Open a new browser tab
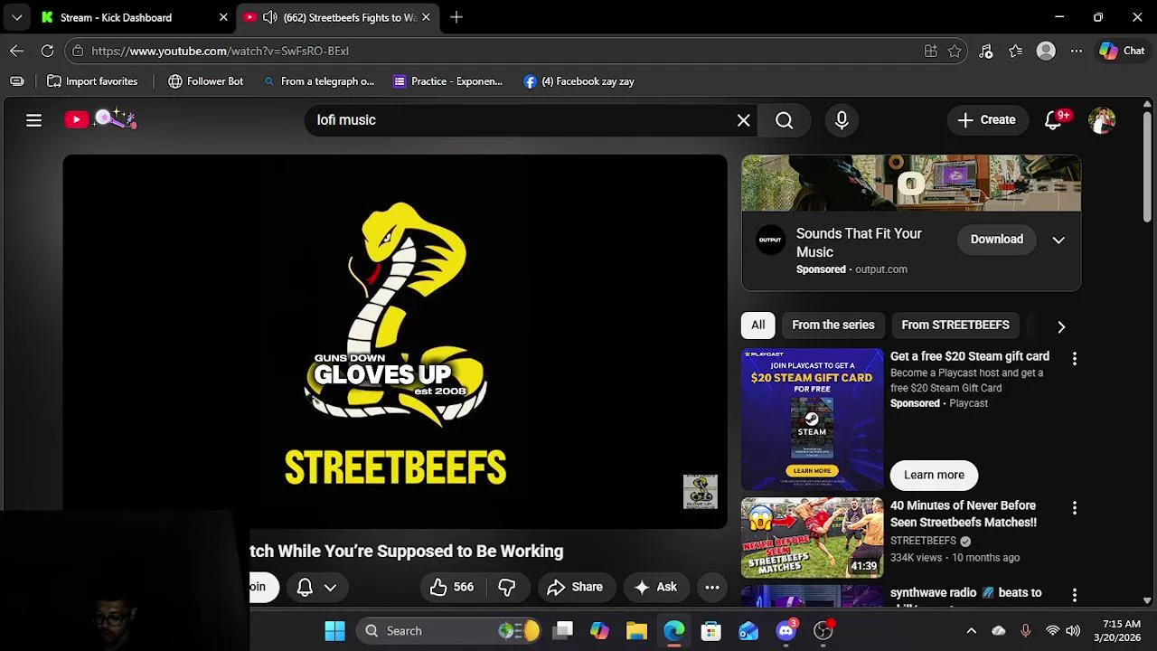The image size is (1157, 651). point(456,17)
